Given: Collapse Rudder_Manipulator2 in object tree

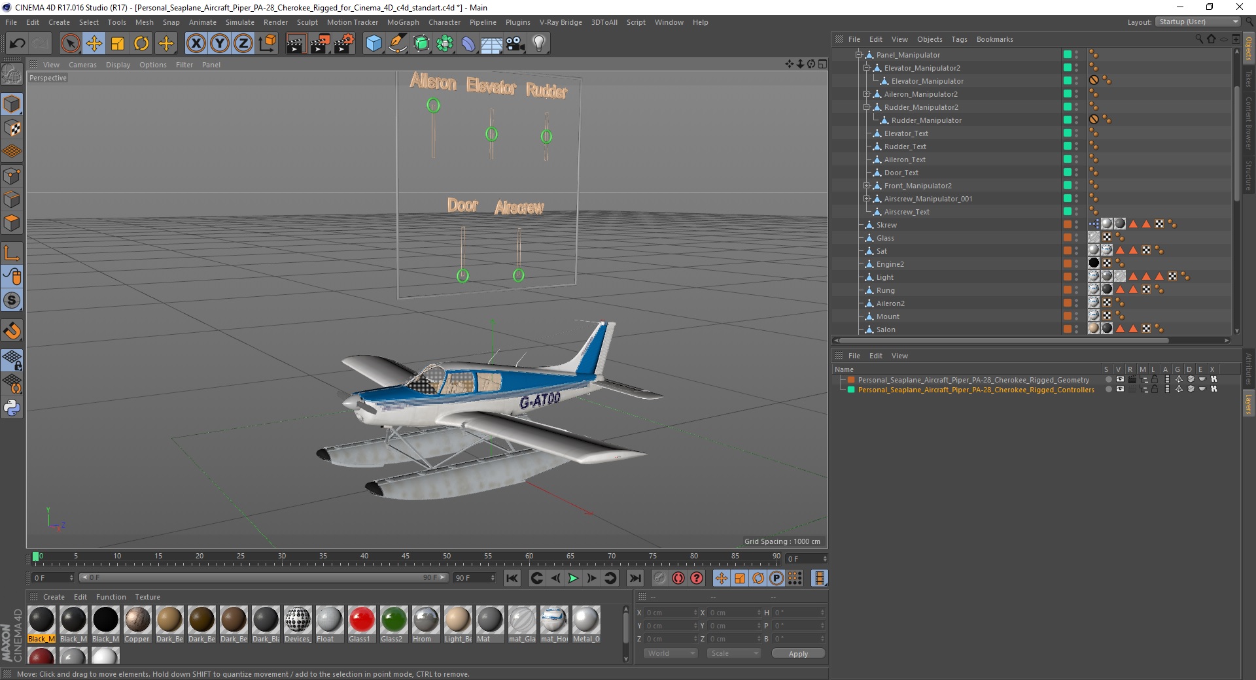Looking at the screenshot, I should (867, 107).
